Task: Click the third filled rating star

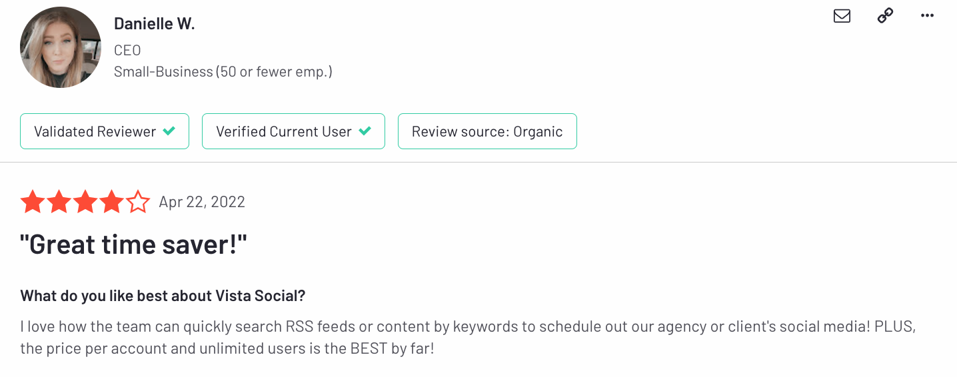Action: click(85, 202)
